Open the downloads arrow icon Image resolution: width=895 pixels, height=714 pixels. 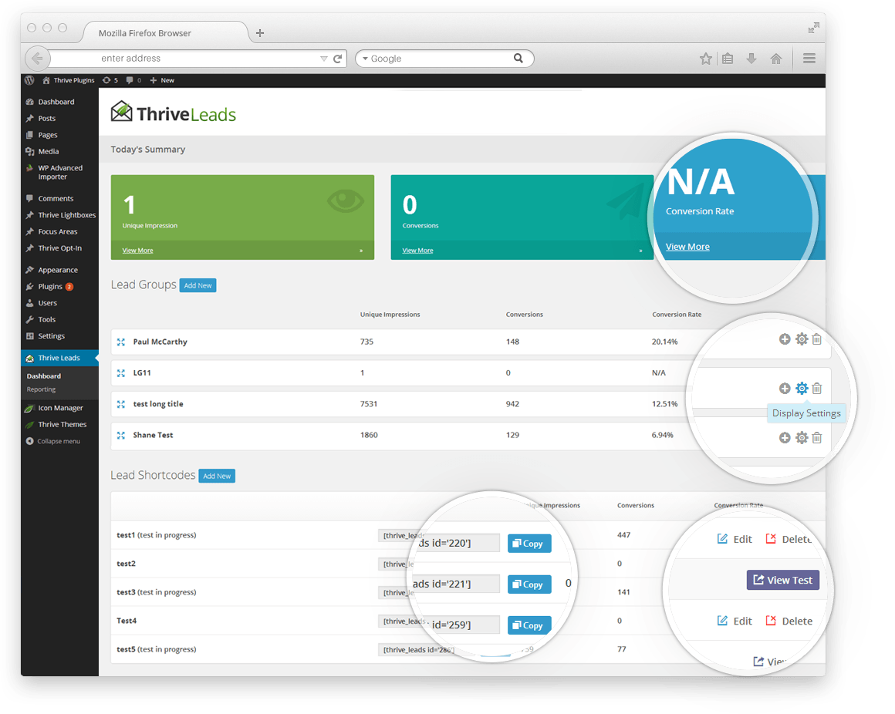(751, 58)
